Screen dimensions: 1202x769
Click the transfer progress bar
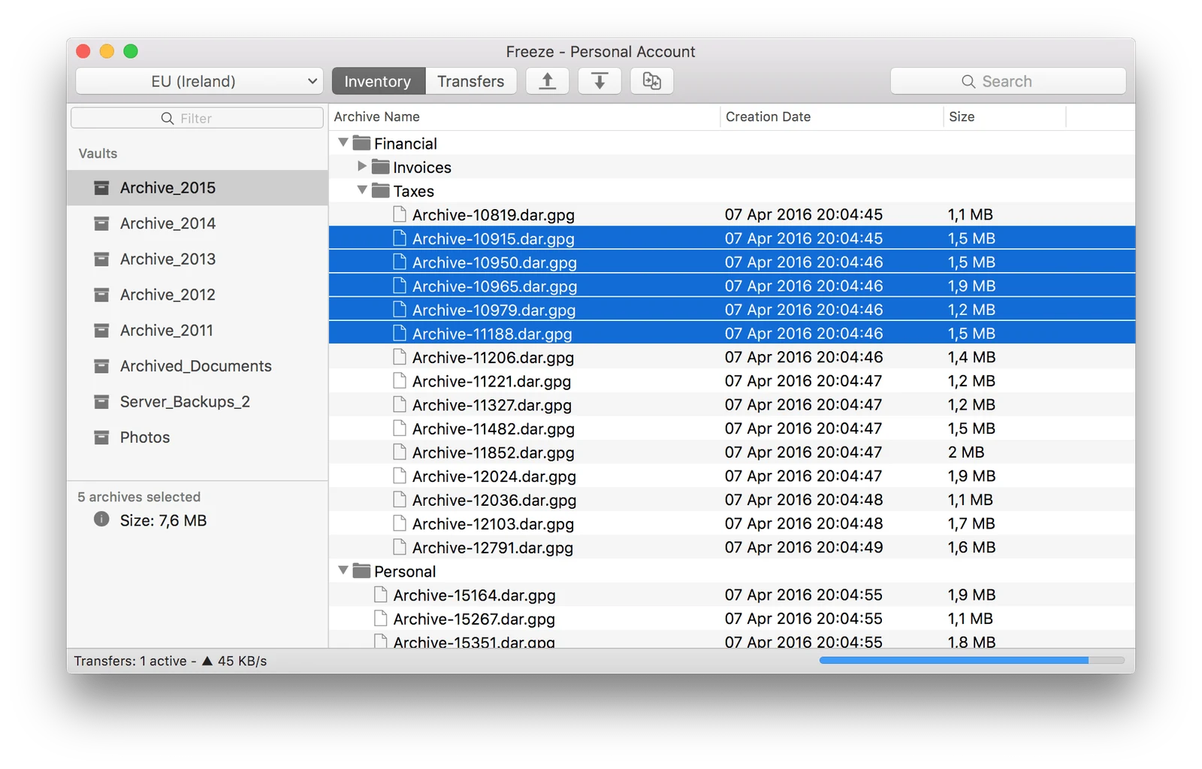pos(972,660)
